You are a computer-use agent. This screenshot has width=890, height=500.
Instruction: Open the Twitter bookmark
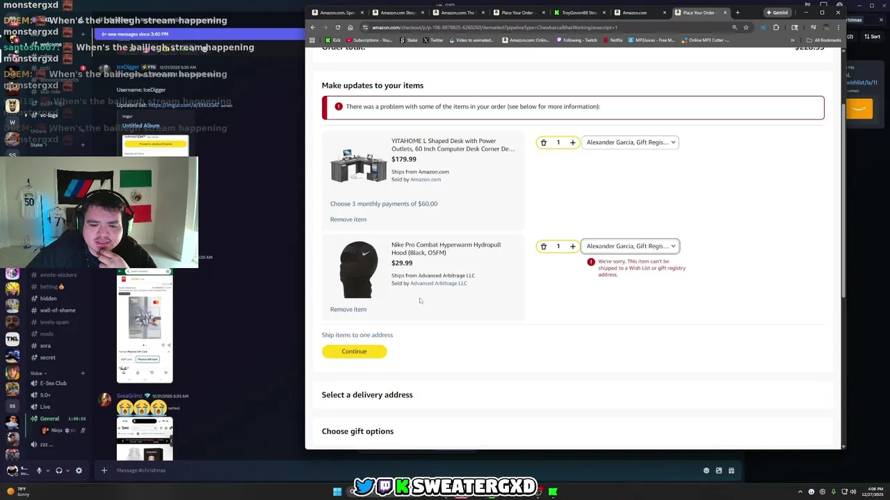tap(433, 40)
